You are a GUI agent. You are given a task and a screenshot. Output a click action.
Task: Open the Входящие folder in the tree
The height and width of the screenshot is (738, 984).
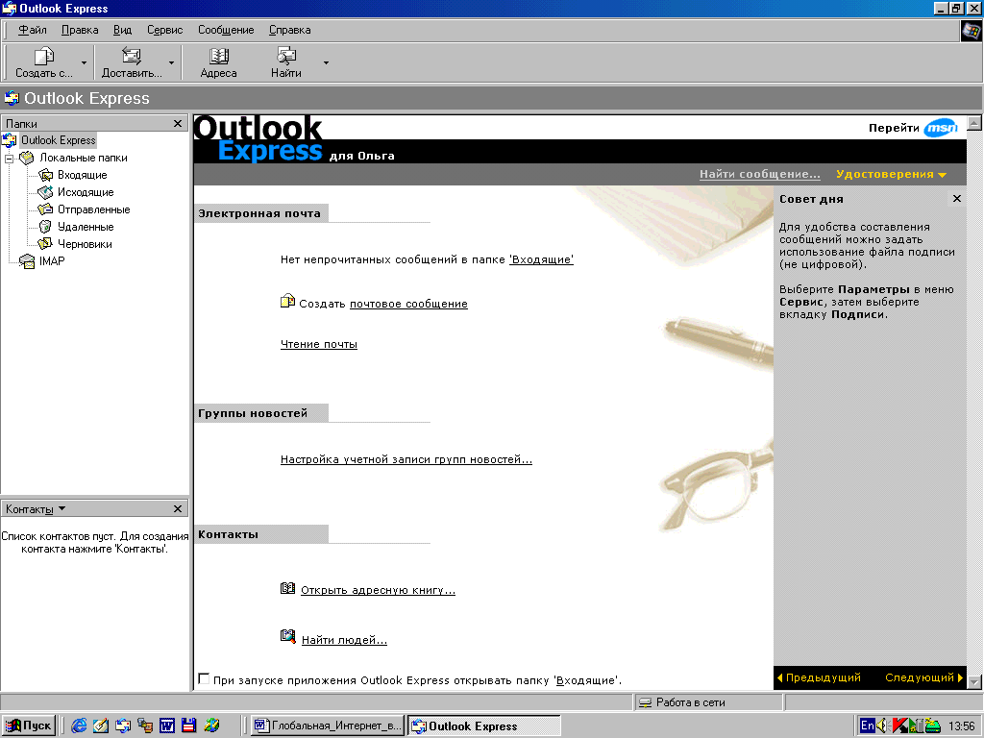(82, 175)
